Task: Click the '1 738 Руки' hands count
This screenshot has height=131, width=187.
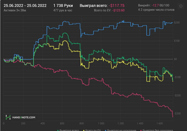Action: (x=63, y=6)
